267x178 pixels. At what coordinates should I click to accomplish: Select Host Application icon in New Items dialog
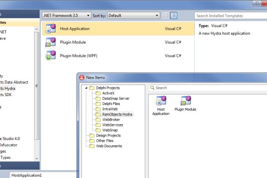coord(161,101)
